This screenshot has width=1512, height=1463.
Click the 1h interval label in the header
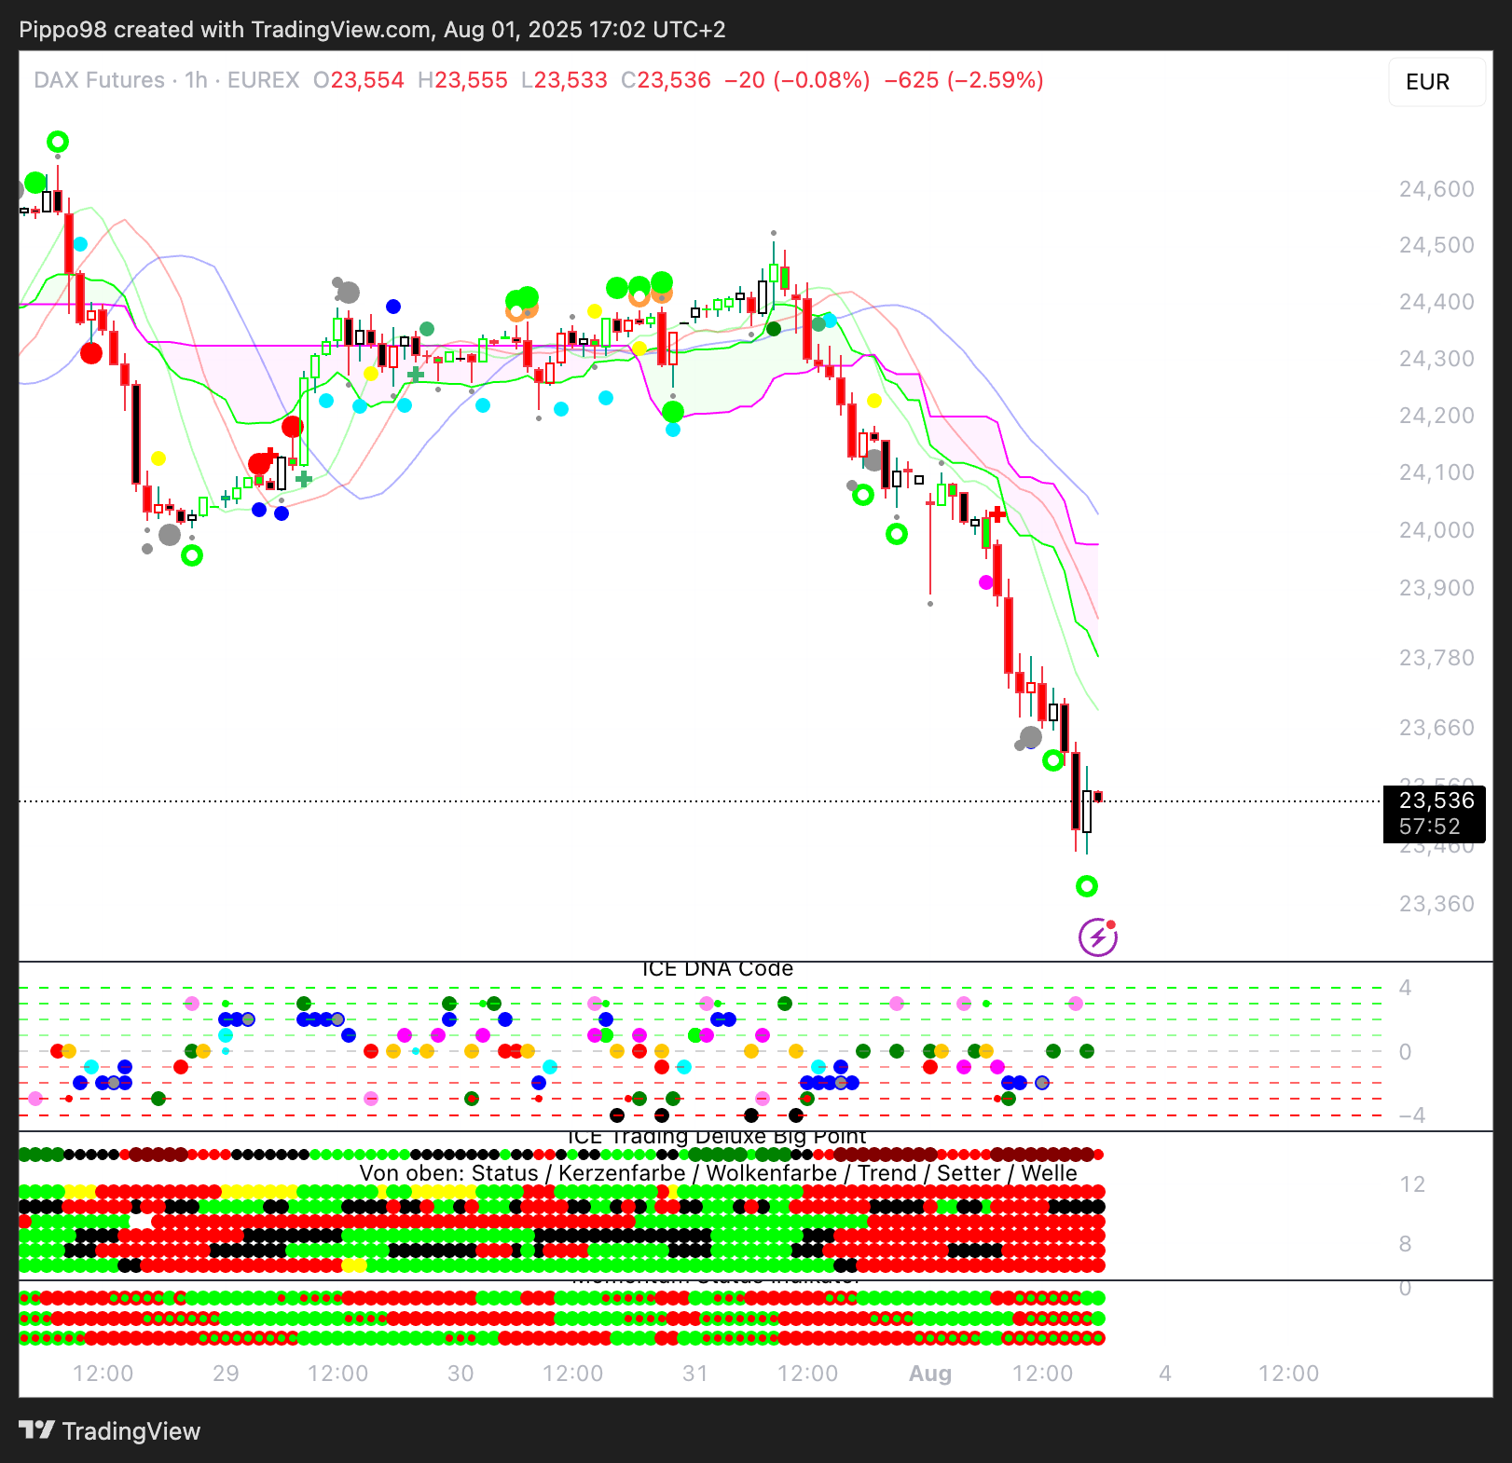coord(196,80)
